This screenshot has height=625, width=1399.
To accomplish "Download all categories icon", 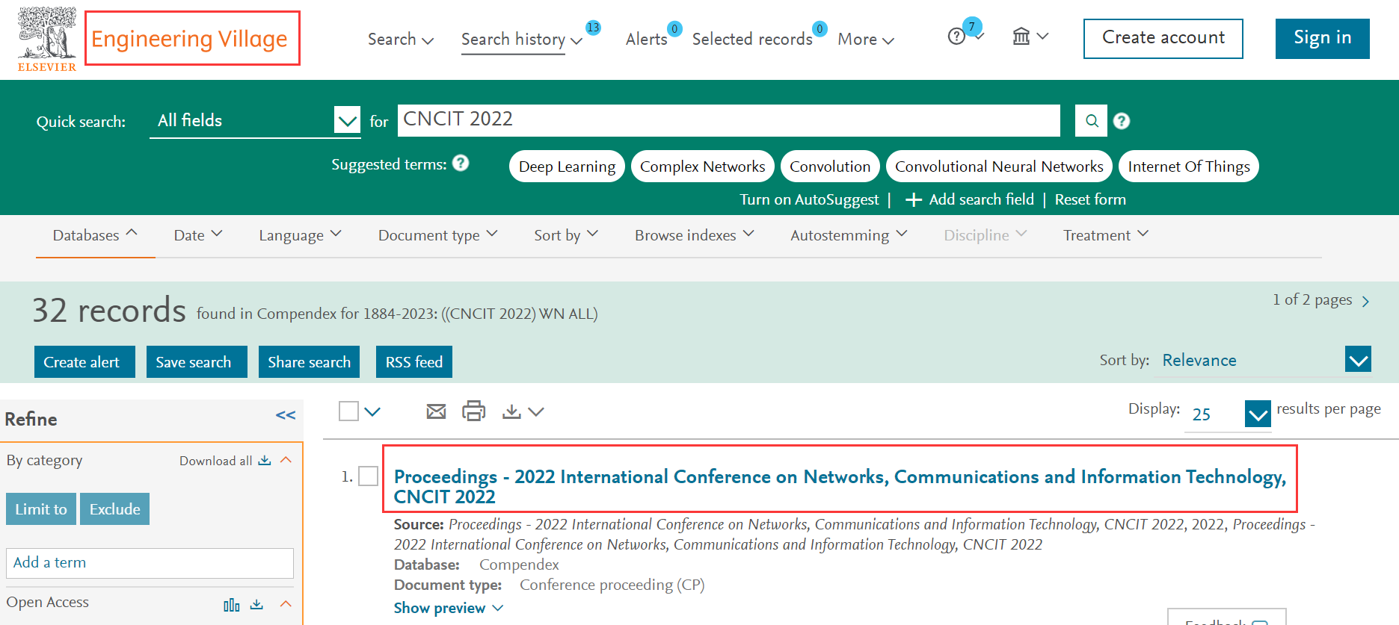I will click(264, 461).
